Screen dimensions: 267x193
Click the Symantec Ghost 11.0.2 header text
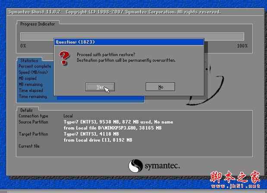click(x=35, y=12)
